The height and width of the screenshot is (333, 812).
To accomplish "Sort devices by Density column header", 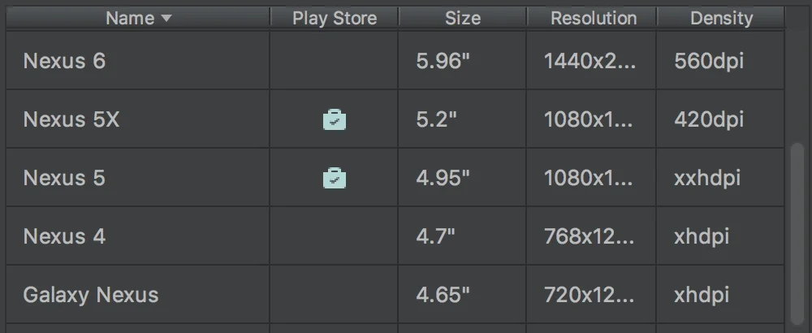I will [721, 18].
